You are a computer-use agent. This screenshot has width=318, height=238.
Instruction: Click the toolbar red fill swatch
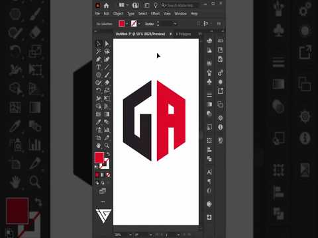[99, 157]
